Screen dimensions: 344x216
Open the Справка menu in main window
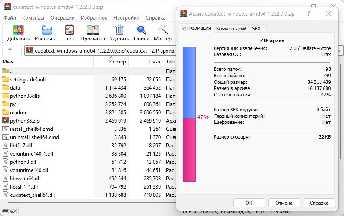coord(155,18)
